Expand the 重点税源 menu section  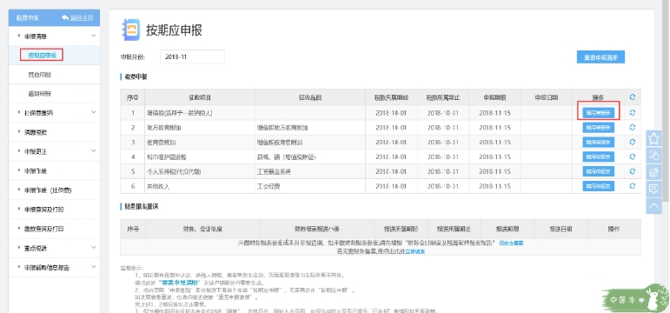(x=94, y=248)
